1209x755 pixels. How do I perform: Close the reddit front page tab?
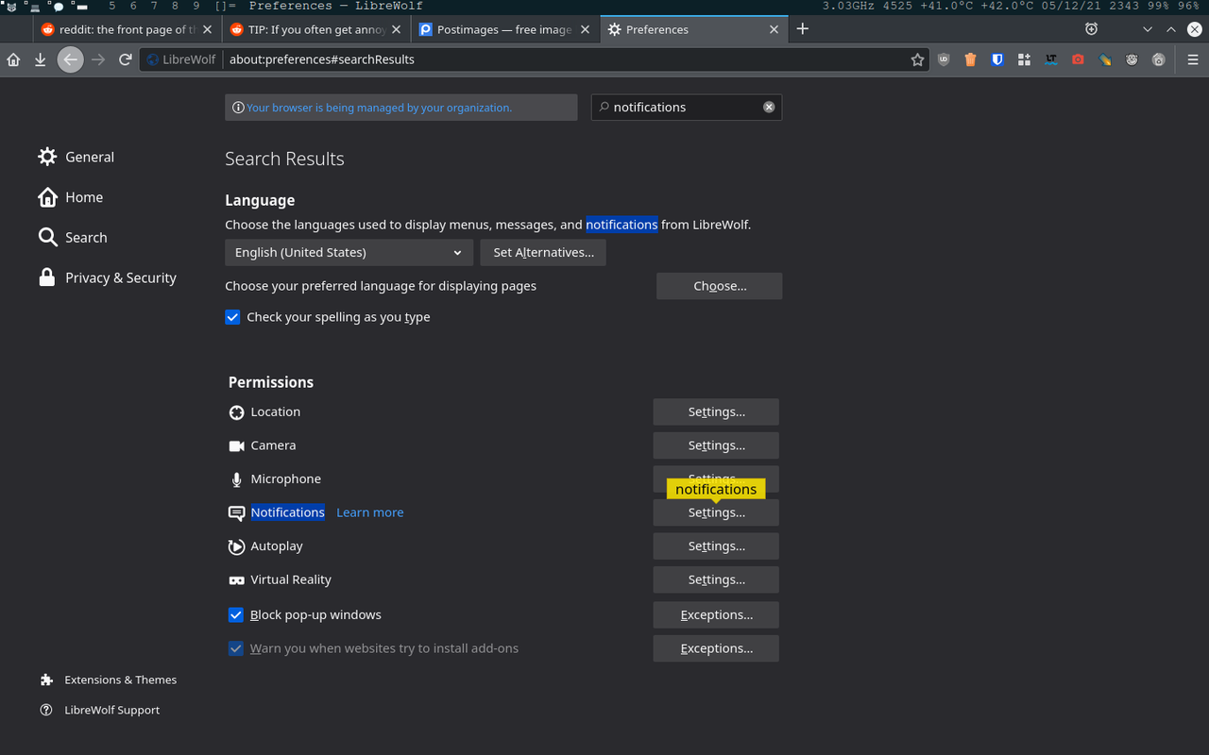coord(208,29)
